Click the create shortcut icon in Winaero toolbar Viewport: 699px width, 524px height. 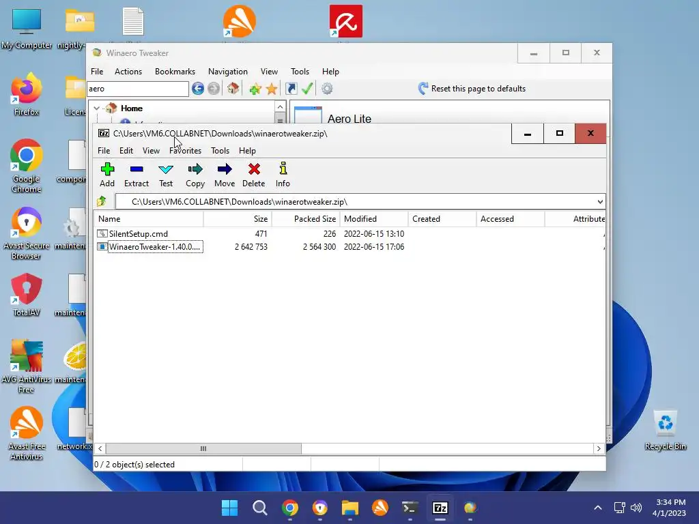[x=291, y=89]
